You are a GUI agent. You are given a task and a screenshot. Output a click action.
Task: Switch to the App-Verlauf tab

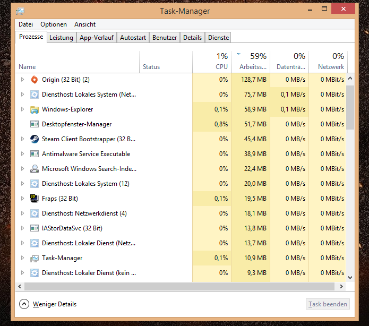point(97,38)
